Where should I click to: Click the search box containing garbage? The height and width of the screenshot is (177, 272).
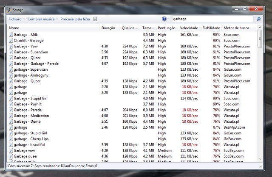pos(212,19)
